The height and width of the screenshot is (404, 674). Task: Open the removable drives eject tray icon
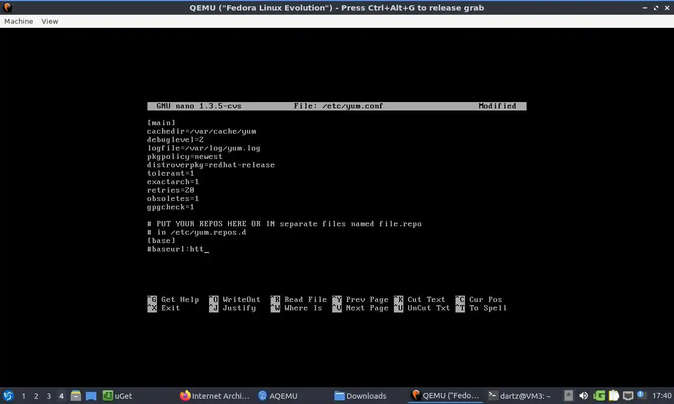pyautogui.click(x=569, y=396)
